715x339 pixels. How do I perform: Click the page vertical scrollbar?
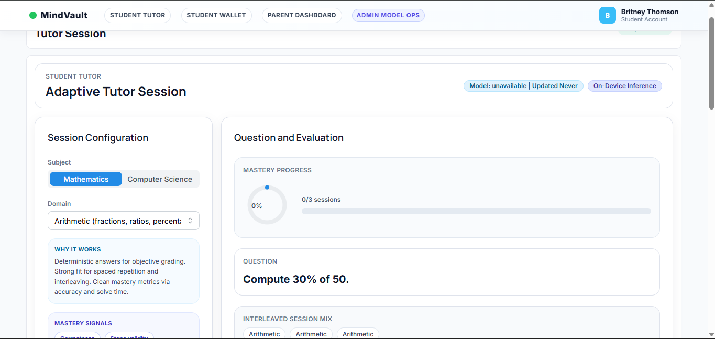point(711,63)
